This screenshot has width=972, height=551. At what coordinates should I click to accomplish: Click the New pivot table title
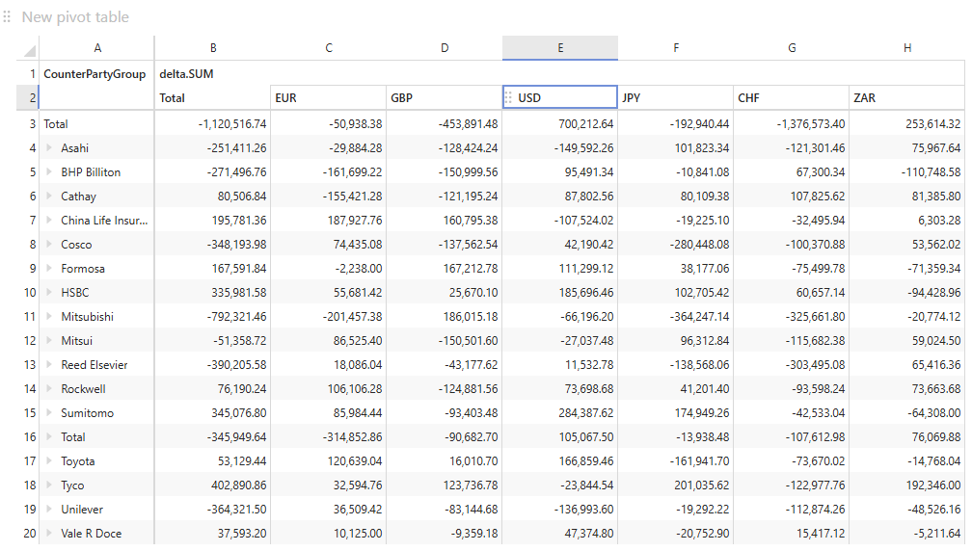click(x=75, y=16)
